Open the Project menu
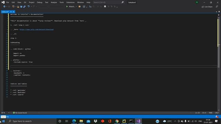The width and height of the screenshot is (221, 124). tap(31, 2)
